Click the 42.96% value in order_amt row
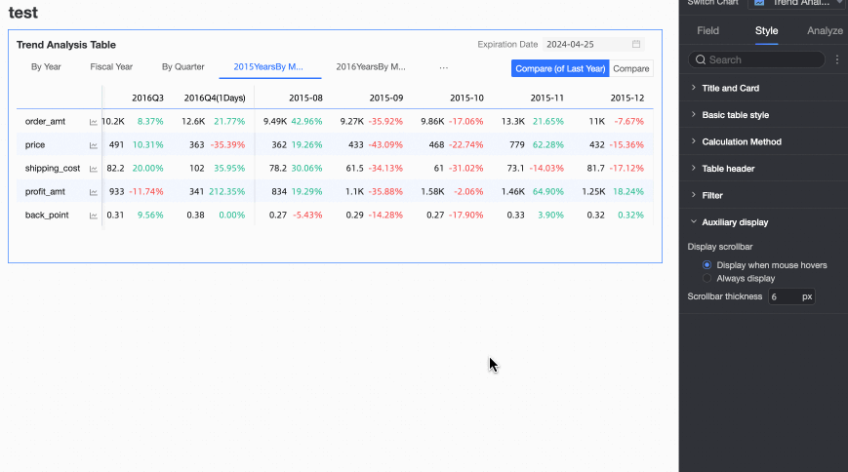 (x=306, y=122)
